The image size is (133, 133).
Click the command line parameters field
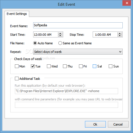click(66, 105)
